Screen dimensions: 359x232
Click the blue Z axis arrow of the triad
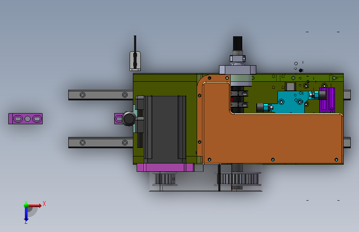[26, 215]
